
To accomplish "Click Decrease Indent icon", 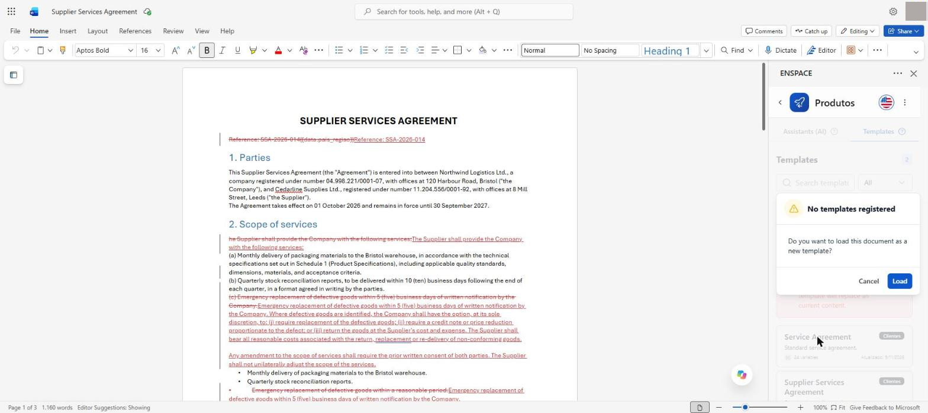I will click(404, 50).
